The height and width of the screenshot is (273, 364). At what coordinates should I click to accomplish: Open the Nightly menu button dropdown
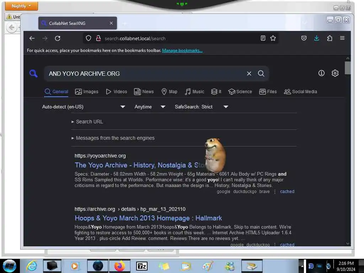click(21, 6)
